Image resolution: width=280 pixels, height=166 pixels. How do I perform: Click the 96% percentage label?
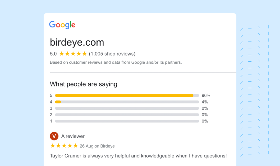pyautogui.click(x=206, y=96)
